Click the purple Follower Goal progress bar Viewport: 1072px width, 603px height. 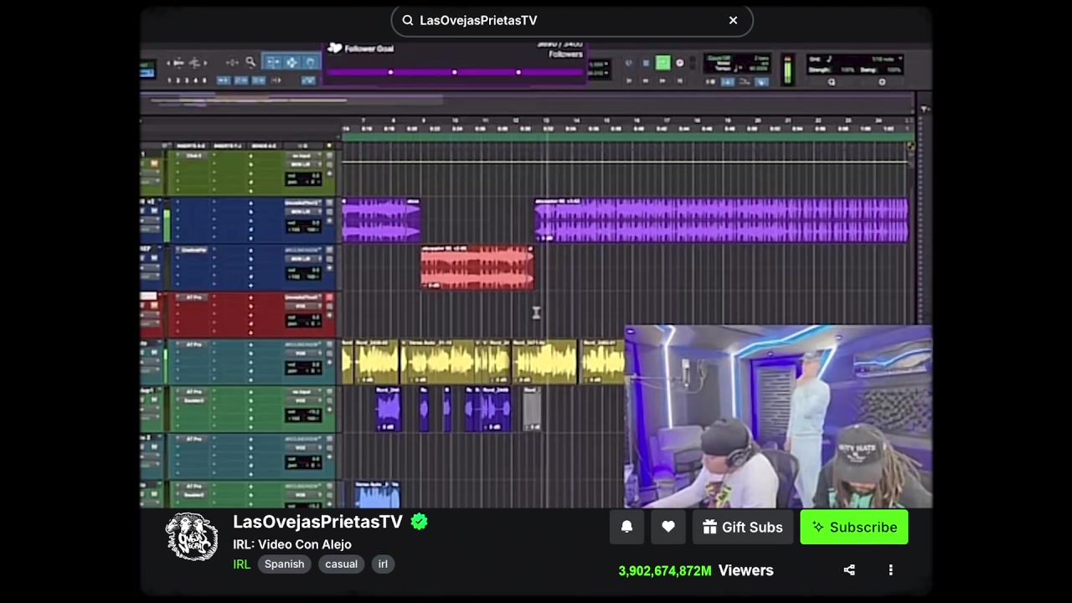click(x=454, y=73)
